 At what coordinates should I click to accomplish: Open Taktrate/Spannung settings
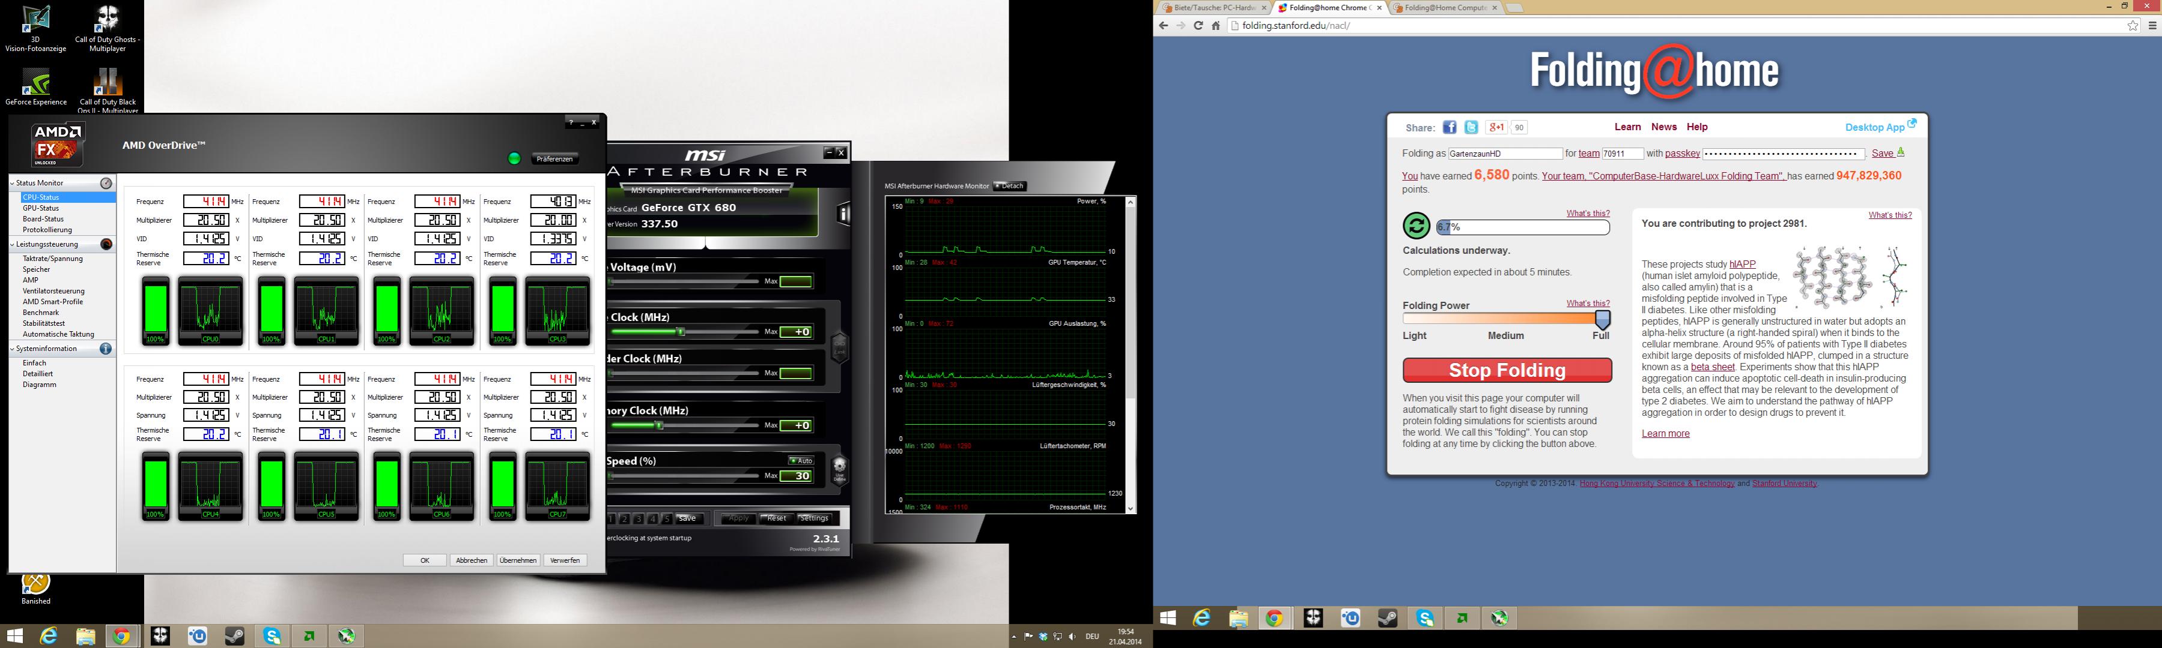53,259
